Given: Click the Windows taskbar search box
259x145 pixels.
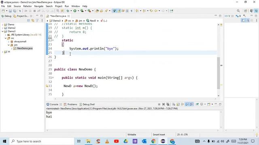Looking at the screenshot, I should click(42, 141).
